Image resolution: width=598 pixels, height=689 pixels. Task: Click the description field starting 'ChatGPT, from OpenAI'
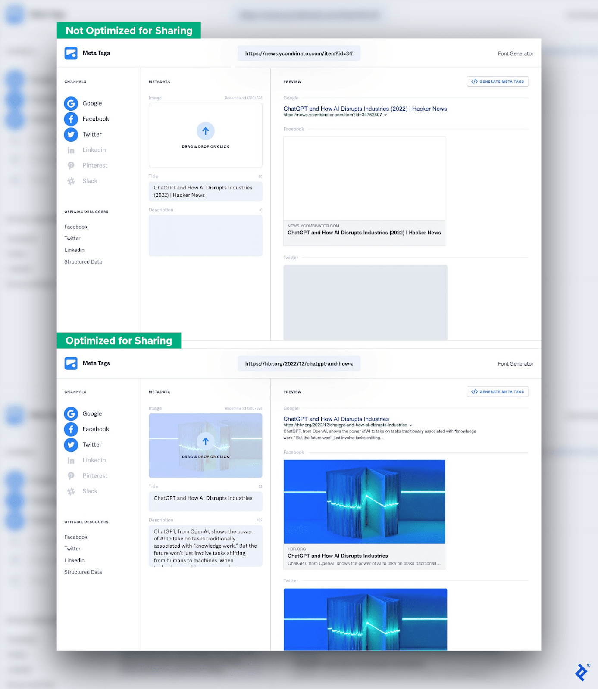coord(206,546)
